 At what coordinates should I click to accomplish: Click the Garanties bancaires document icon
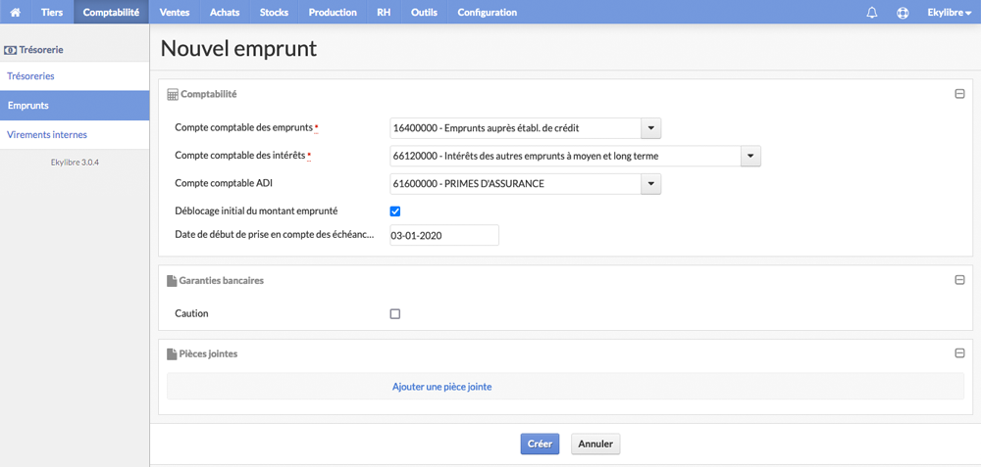point(172,281)
